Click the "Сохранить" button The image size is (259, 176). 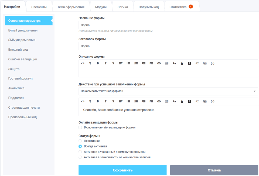pos(122,170)
